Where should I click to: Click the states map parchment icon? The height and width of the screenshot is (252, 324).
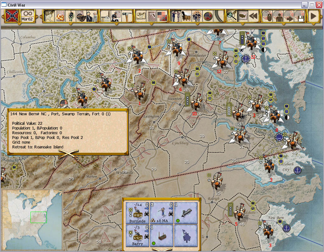(x=141, y=16)
